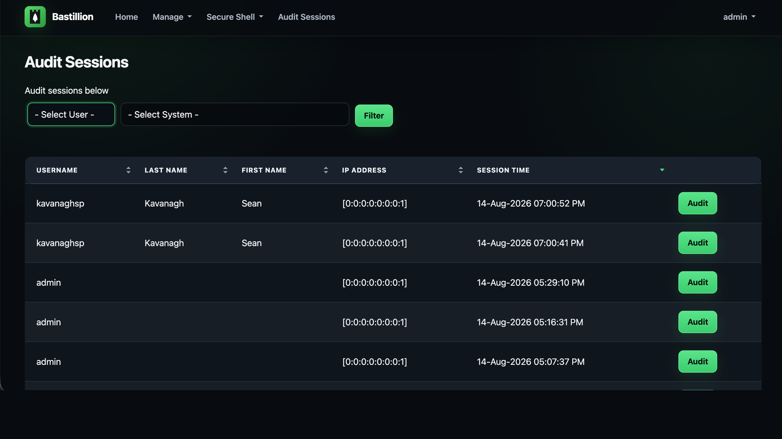The width and height of the screenshot is (782, 439).
Task: Expand the Secure Shell menu
Action: click(235, 17)
